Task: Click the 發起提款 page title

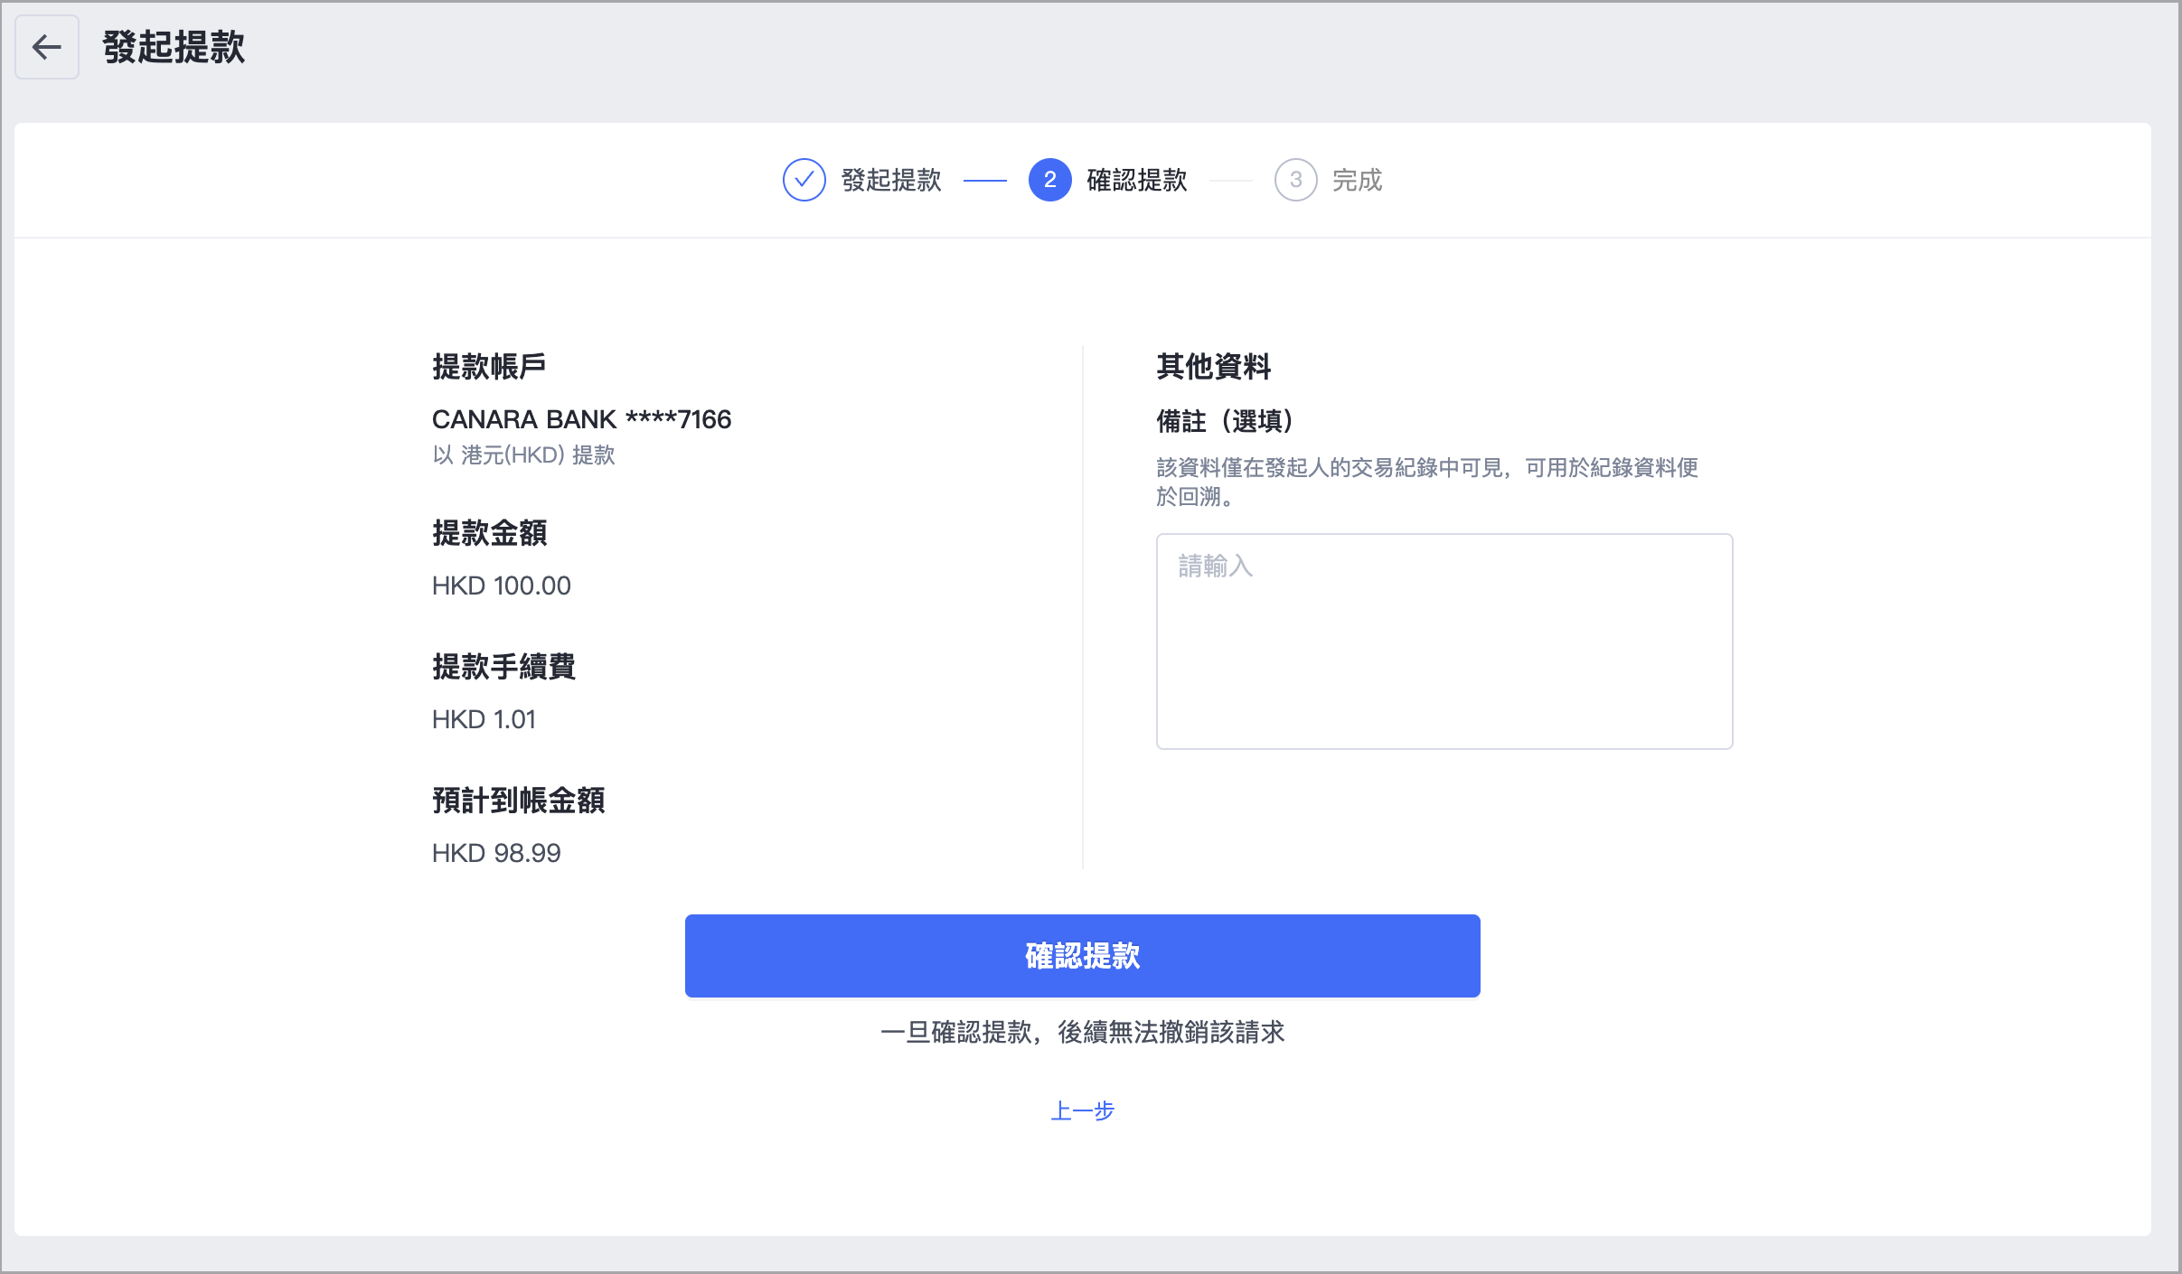Action: coord(174,47)
